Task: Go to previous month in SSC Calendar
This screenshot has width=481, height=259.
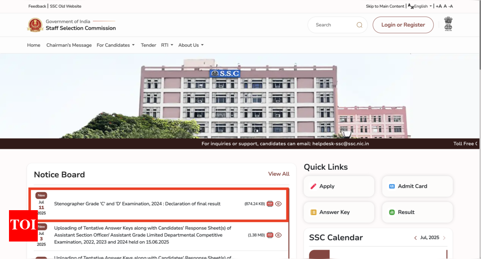Action: [x=415, y=237]
